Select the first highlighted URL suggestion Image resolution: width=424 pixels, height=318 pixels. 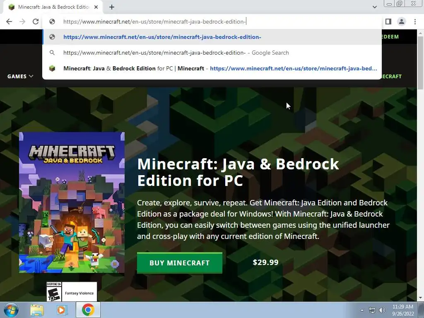click(x=212, y=37)
